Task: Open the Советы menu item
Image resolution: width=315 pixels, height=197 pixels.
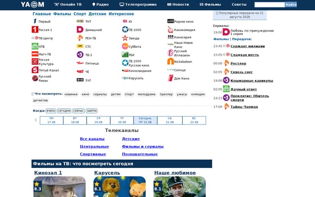Action: (239, 4)
